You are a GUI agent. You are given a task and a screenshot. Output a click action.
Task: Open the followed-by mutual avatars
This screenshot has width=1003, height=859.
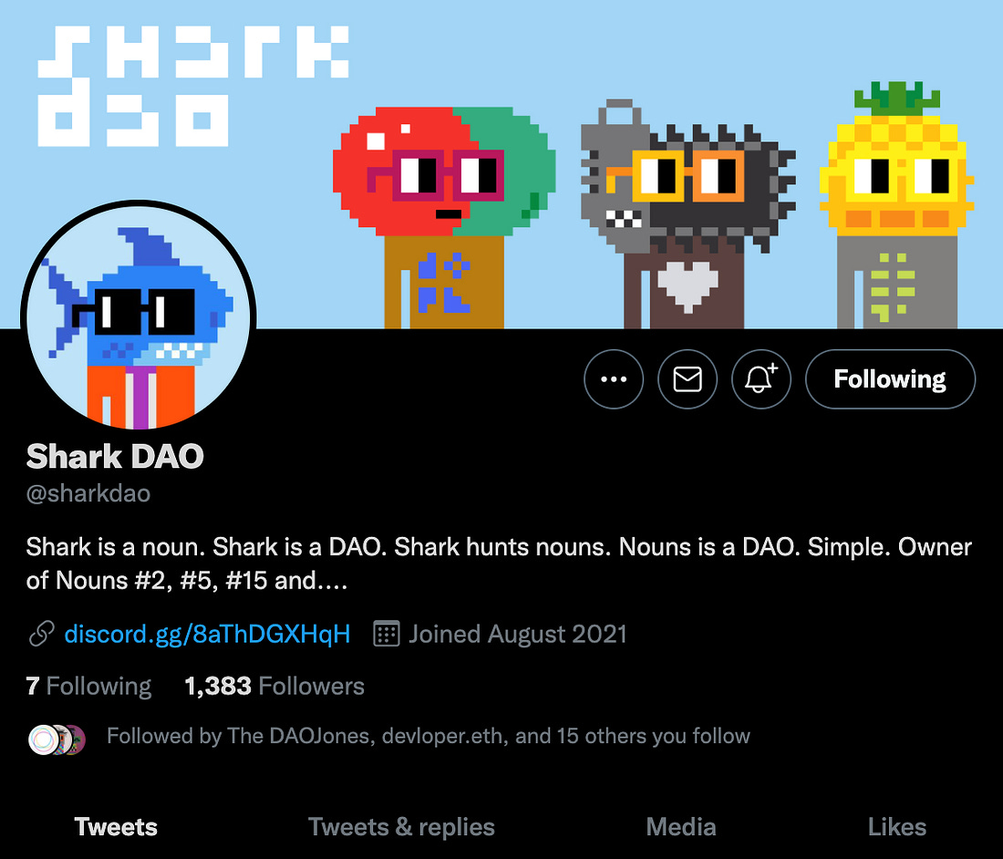57,740
